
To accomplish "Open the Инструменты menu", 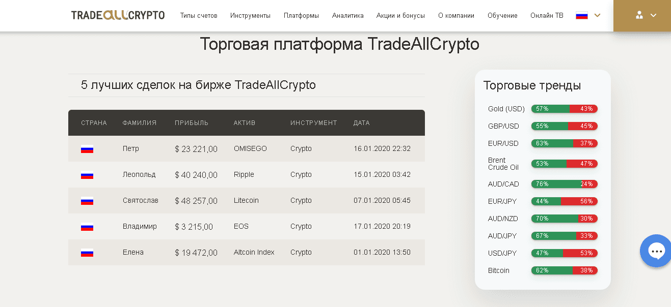I will coord(250,16).
